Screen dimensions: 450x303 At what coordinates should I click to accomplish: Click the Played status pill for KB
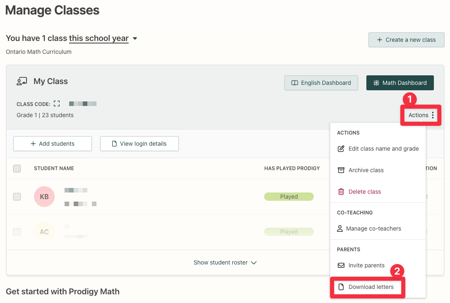pyautogui.click(x=289, y=197)
